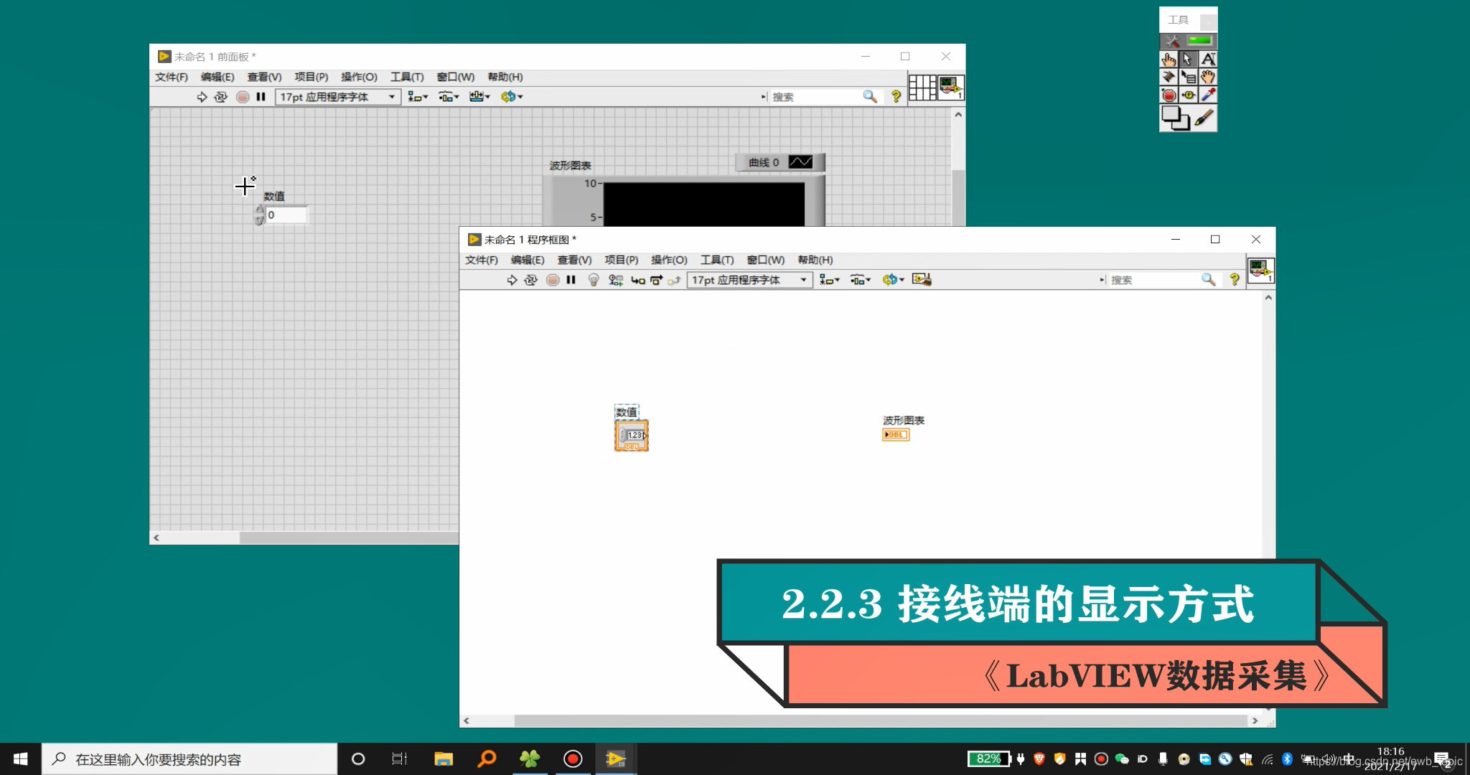Select the Set Color paintbrush tool

click(x=1205, y=117)
